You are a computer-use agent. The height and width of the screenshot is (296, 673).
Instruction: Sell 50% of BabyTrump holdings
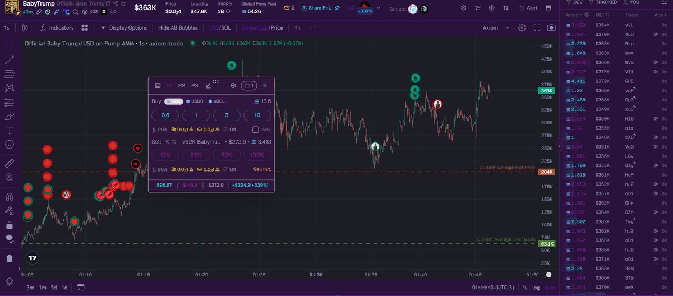click(227, 155)
